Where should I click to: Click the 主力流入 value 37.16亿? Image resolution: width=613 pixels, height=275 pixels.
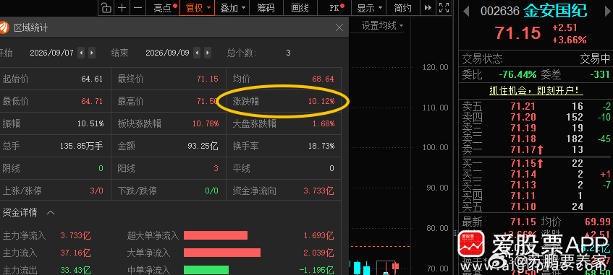coord(75,253)
